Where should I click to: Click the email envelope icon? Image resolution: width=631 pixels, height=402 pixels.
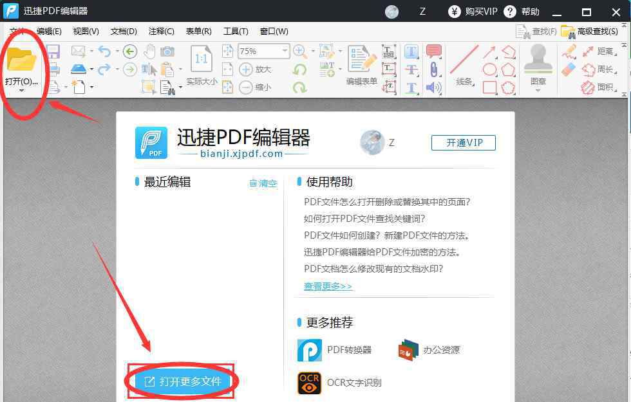[x=78, y=51]
